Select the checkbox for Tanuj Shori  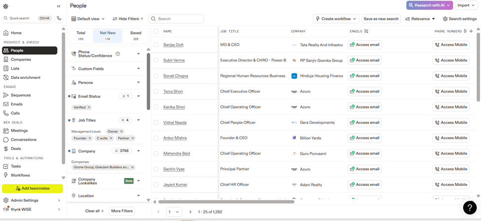point(156,91)
